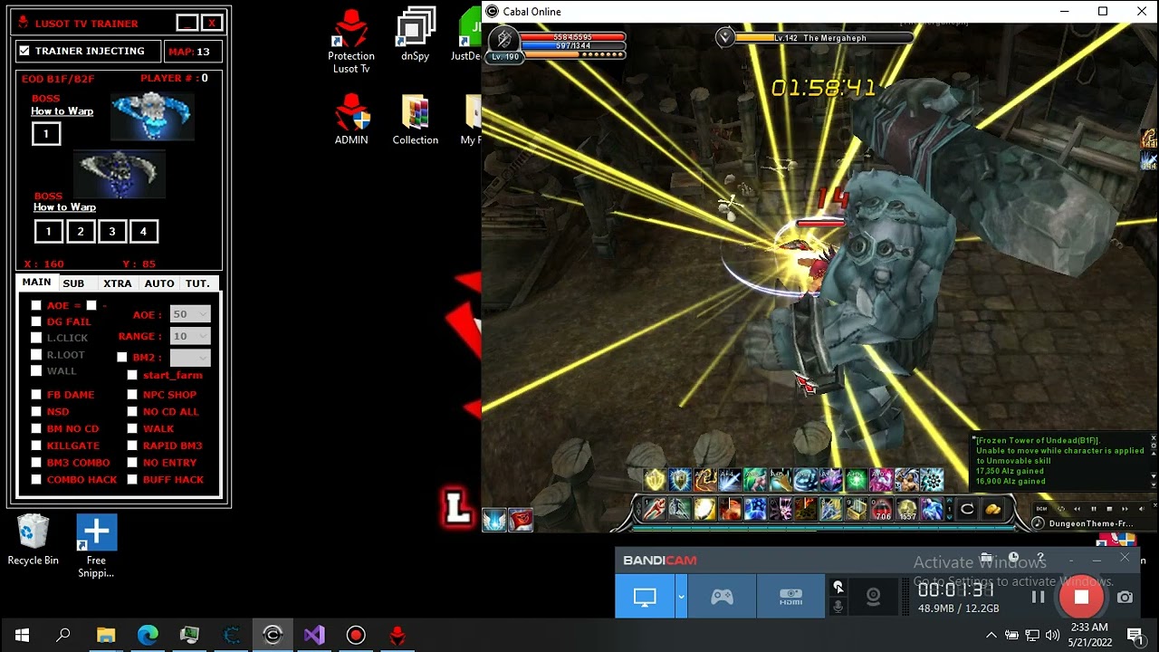Click lower boss warp button 3

[111, 232]
